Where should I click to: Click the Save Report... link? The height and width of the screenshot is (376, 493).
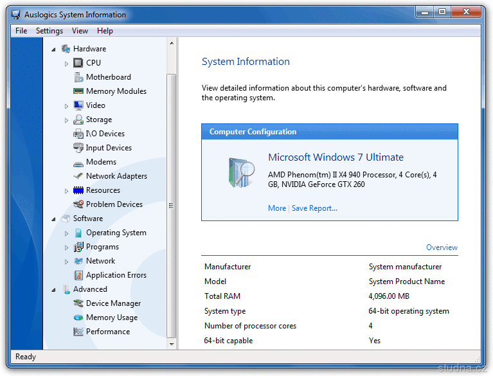coord(314,208)
